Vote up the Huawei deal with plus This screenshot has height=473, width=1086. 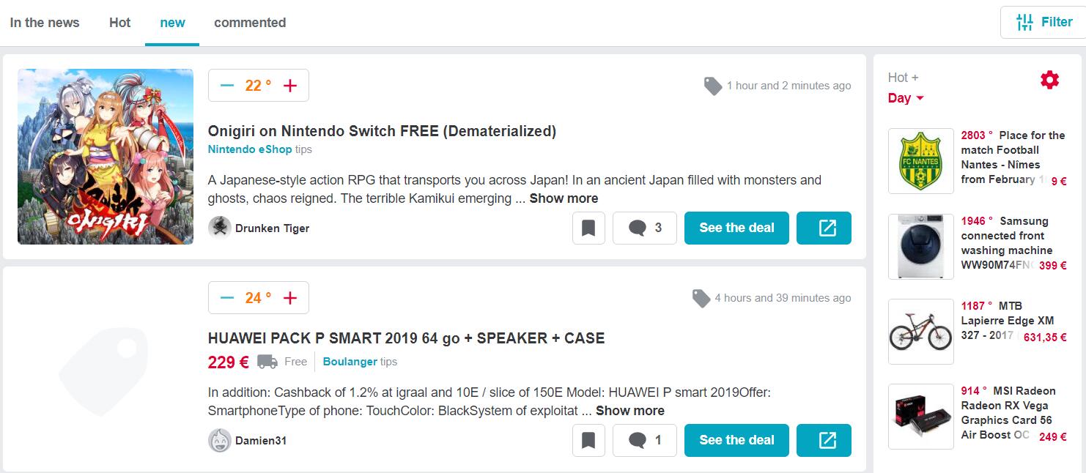click(x=290, y=298)
